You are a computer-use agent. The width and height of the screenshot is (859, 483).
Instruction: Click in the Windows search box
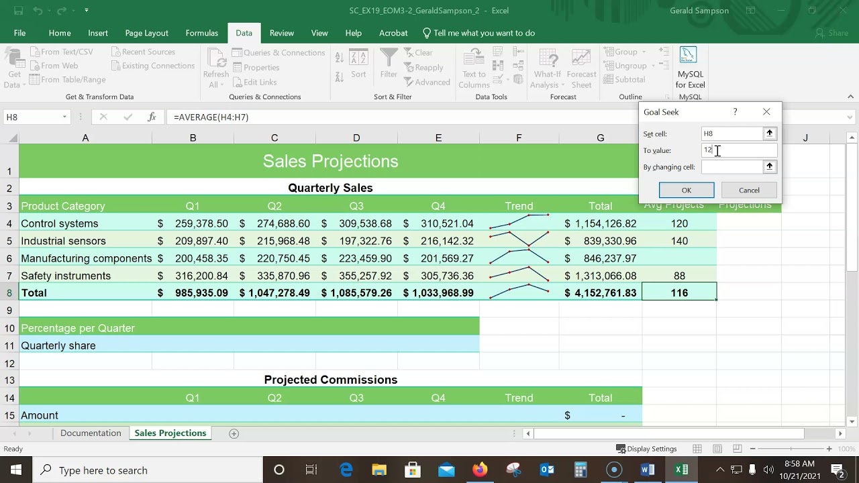(148, 470)
